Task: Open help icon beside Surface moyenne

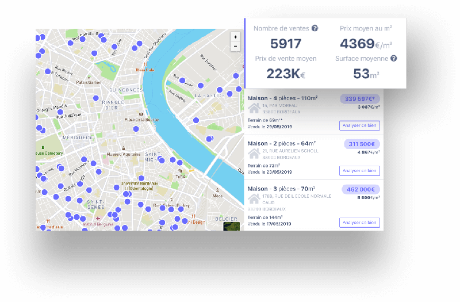Action: [x=393, y=58]
